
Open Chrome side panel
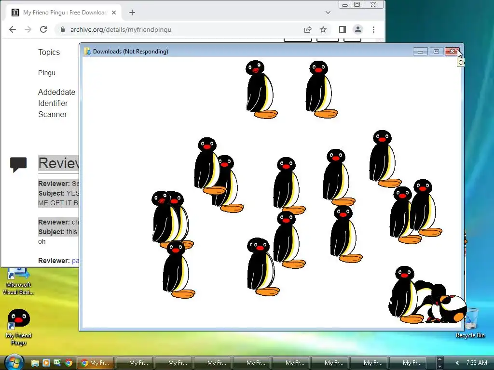[x=343, y=29]
